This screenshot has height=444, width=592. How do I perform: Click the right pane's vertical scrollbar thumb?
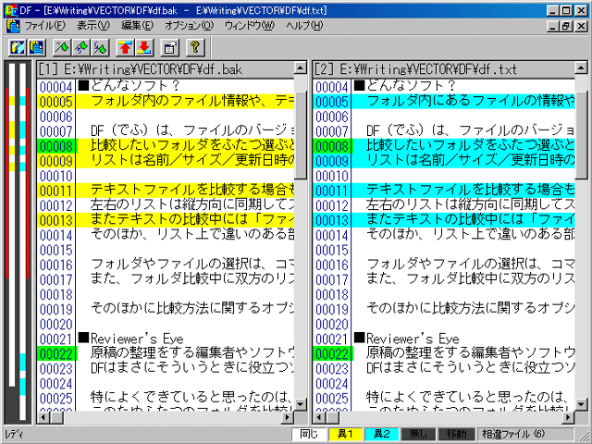pos(581,134)
